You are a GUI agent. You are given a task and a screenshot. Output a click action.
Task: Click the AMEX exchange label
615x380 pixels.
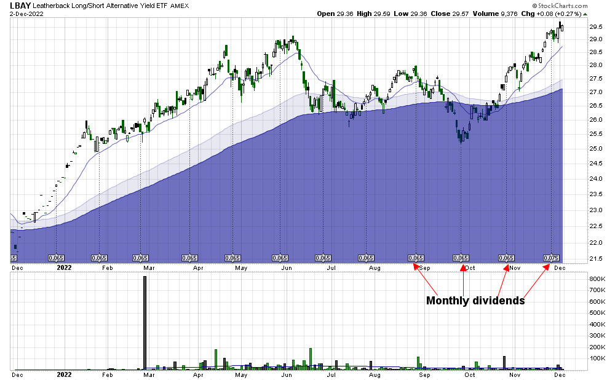tap(179, 6)
